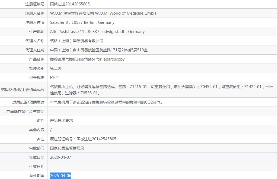Select the 批准日期 label

pos(37,157)
